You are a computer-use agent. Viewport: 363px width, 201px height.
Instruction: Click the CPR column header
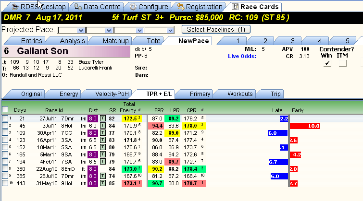tap(191, 110)
